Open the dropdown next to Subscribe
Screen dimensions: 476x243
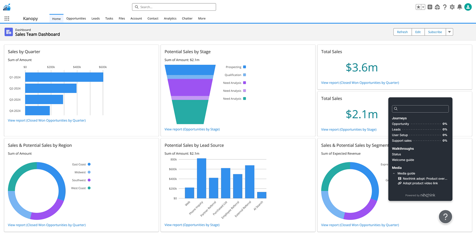pos(449,32)
